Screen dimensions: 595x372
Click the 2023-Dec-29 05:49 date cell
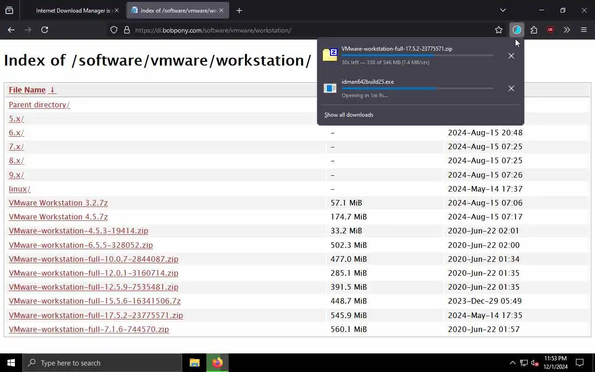[x=485, y=301]
